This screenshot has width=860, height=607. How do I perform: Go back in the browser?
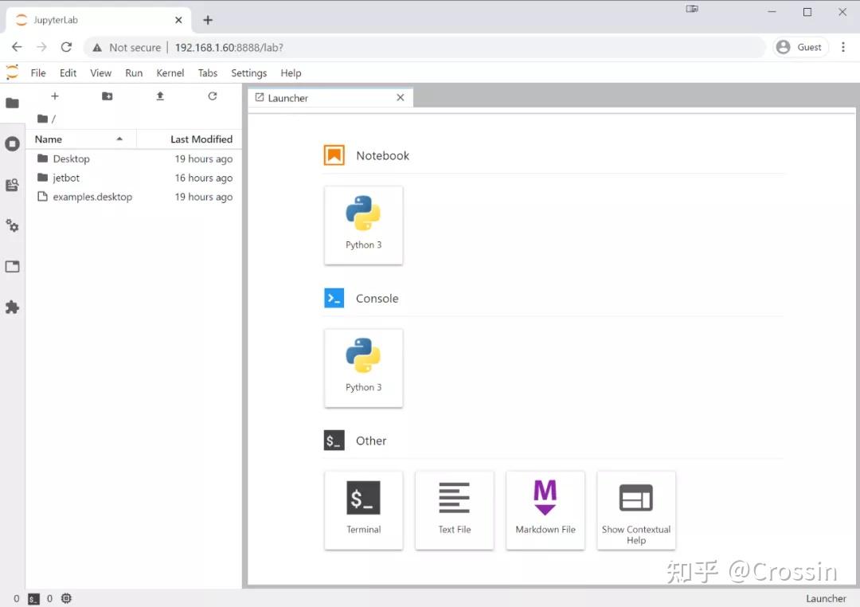click(x=17, y=47)
